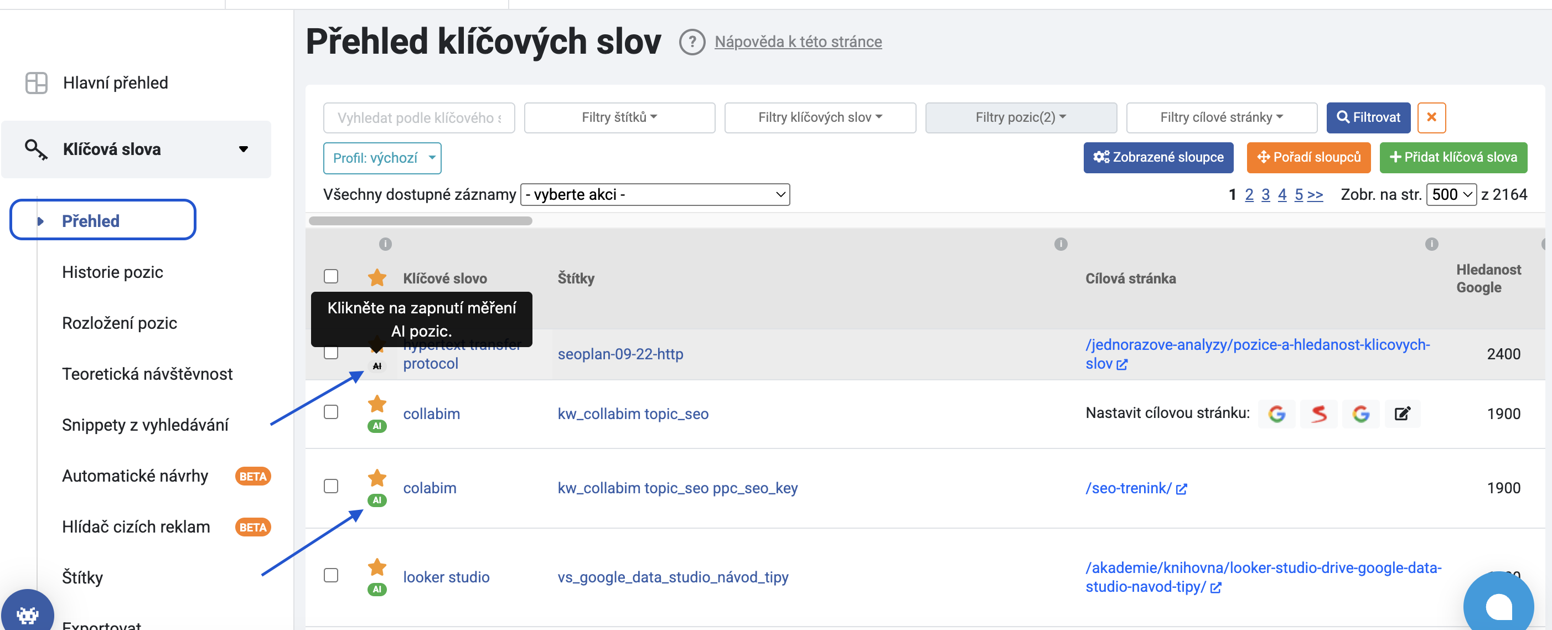Screen dimensions: 1552x630
Task: Open the Filtry pozic(2) dropdown
Action: pos(1021,117)
